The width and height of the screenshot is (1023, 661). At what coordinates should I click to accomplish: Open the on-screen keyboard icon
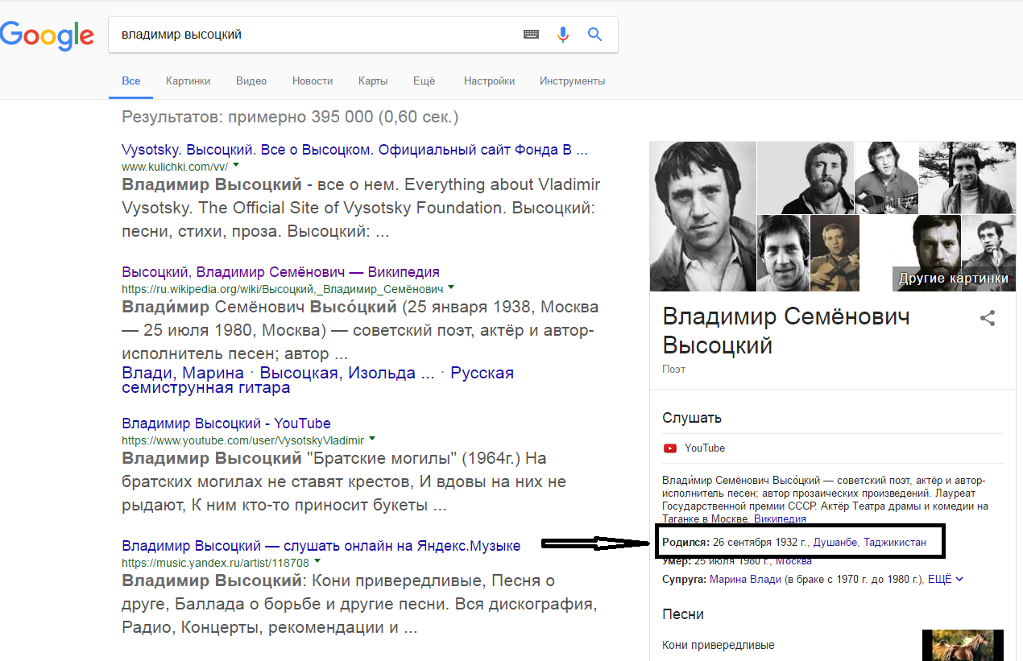531,35
